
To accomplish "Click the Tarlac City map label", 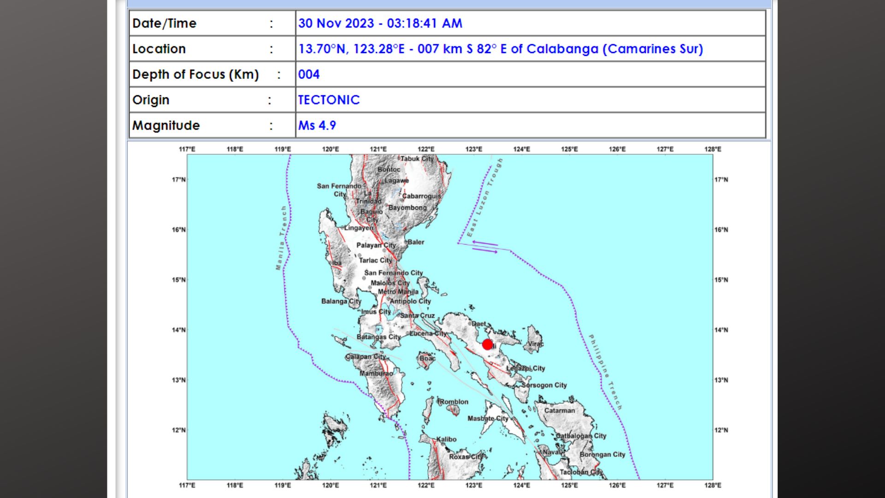I will tap(376, 261).
